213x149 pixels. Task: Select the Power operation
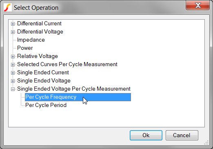[25, 48]
